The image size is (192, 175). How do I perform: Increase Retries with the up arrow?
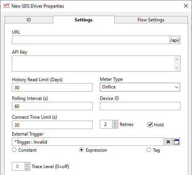115,123
